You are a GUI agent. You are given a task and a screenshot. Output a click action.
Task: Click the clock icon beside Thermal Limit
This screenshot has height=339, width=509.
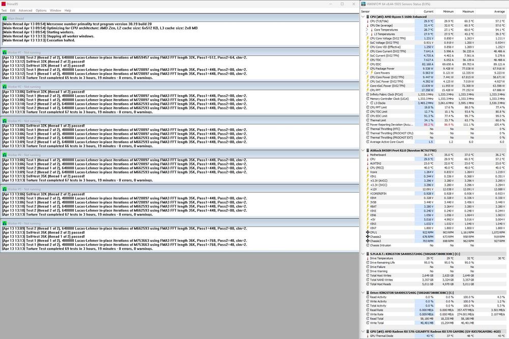point(367,120)
